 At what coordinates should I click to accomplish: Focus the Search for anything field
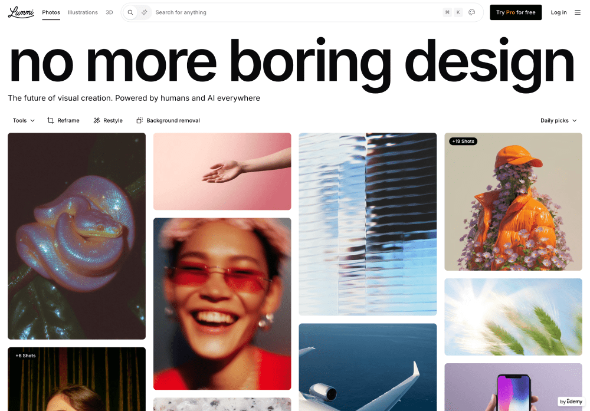pyautogui.click(x=297, y=12)
